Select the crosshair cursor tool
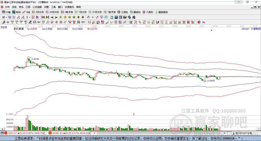The height and width of the screenshot is (141, 261). tap(93, 17)
